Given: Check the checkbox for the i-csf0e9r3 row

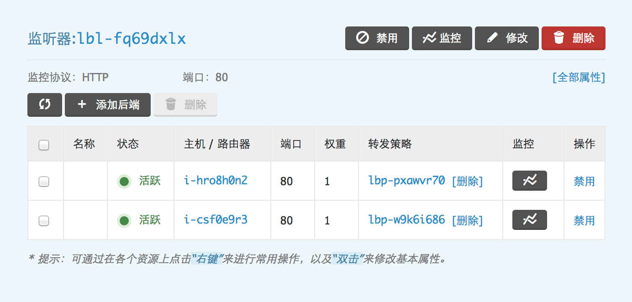Looking at the screenshot, I should [44, 221].
